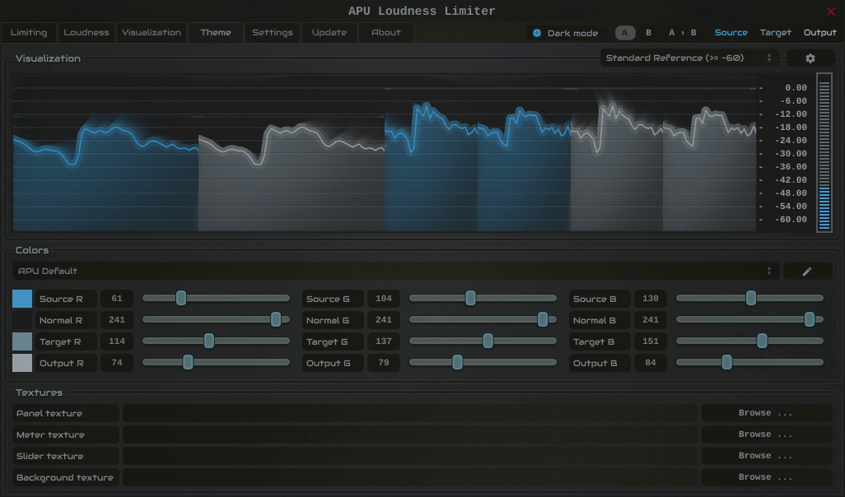Click the vertical level meter beside the graph
This screenshot has height=497, width=845.
click(824, 153)
